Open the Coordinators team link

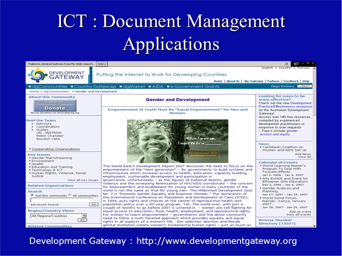[x=48, y=127]
